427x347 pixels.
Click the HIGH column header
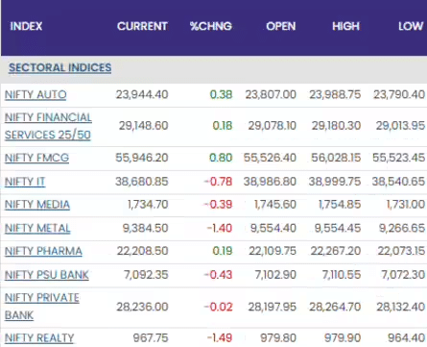[346, 26]
